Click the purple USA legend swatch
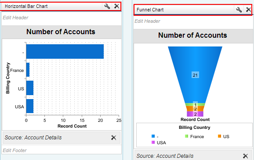The height and width of the screenshot is (160, 254). click(153, 142)
